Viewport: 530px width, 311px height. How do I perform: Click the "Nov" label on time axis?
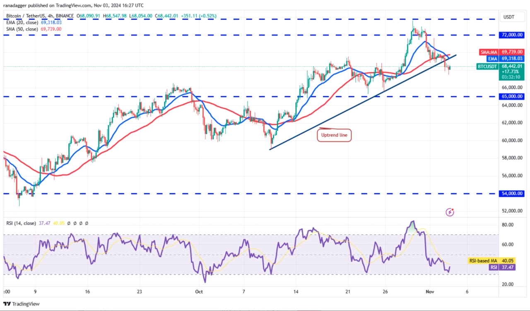[x=431, y=292]
